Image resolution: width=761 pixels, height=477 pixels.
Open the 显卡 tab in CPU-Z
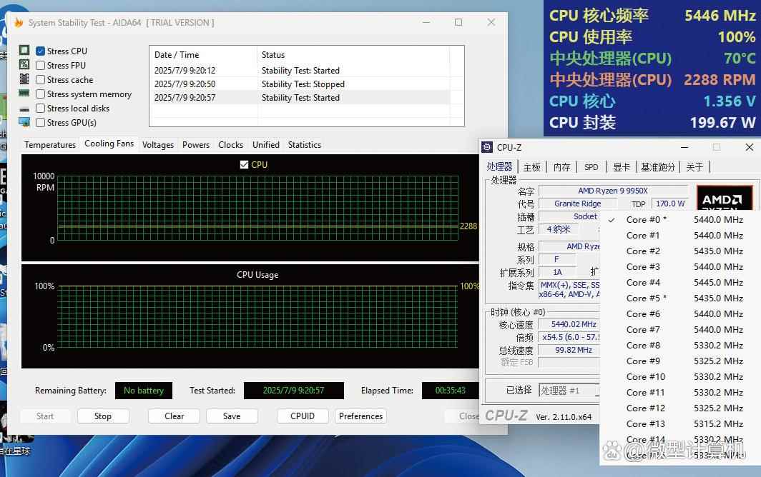(x=622, y=167)
